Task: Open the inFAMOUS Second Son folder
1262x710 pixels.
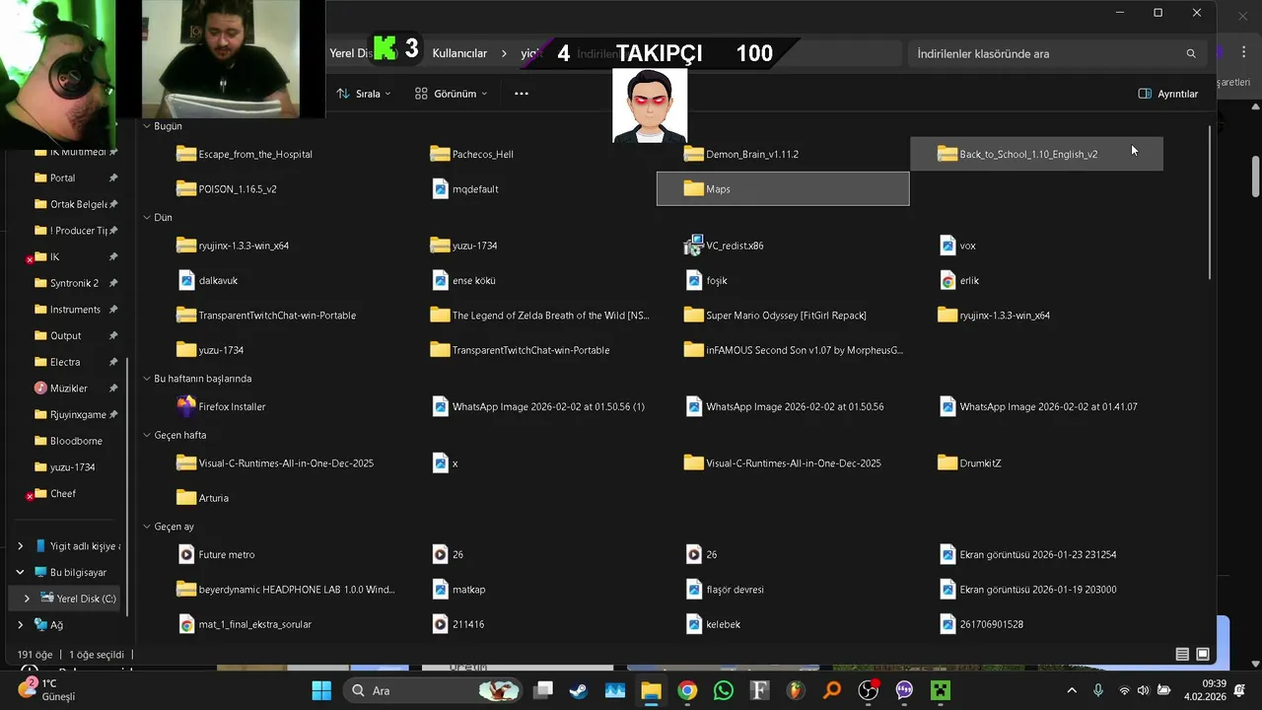Action: [x=794, y=350]
